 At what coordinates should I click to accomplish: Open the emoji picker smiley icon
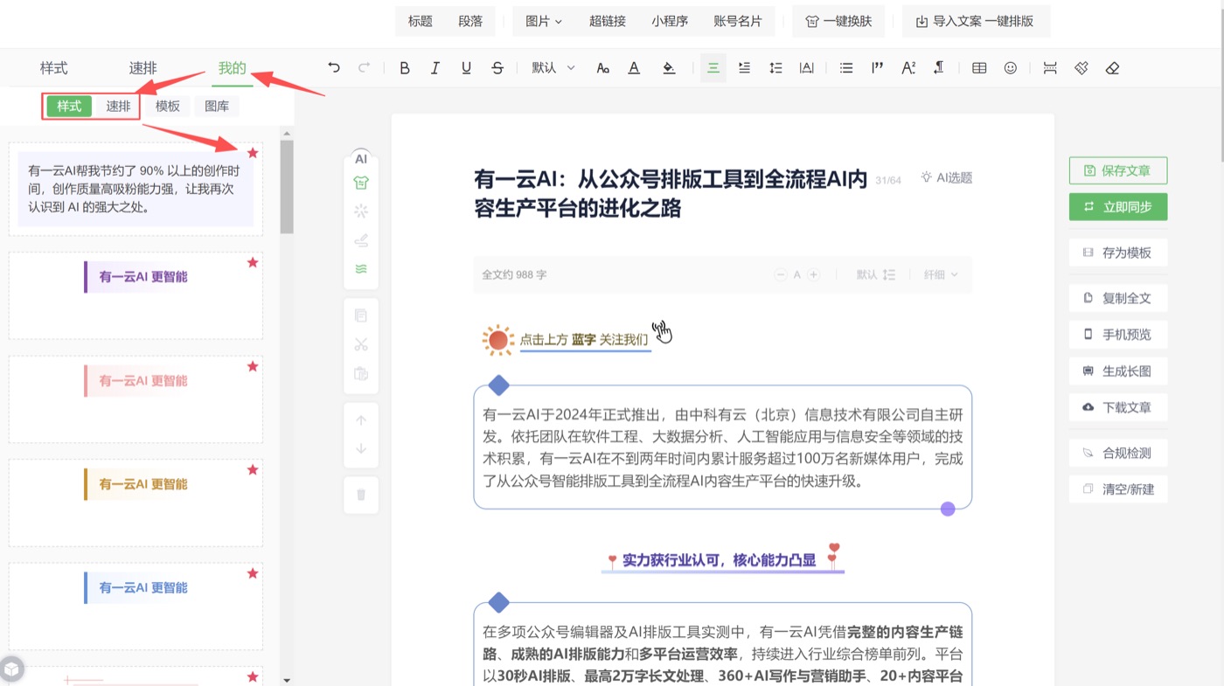click(1011, 68)
